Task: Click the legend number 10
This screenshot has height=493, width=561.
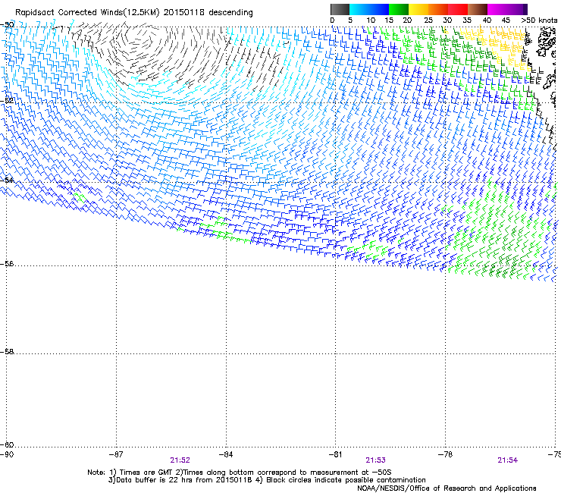Action: [371, 20]
